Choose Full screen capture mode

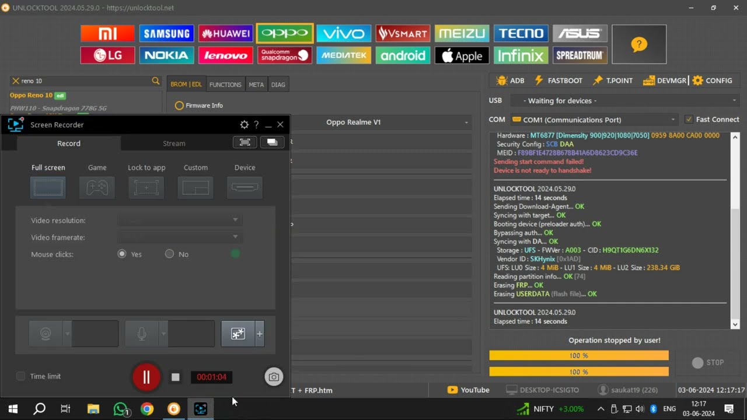(48, 187)
